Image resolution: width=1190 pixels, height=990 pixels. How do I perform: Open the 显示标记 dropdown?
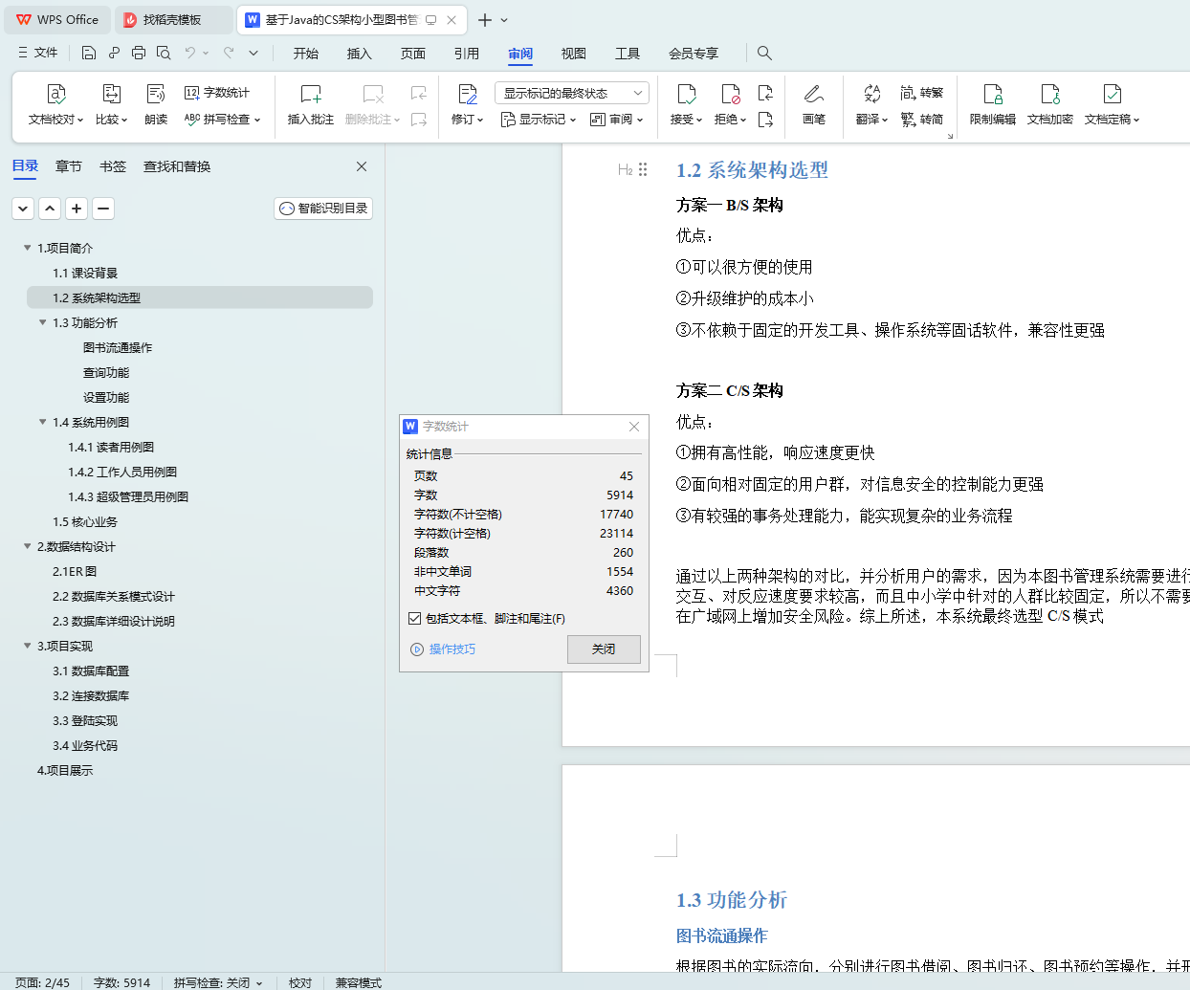539,120
